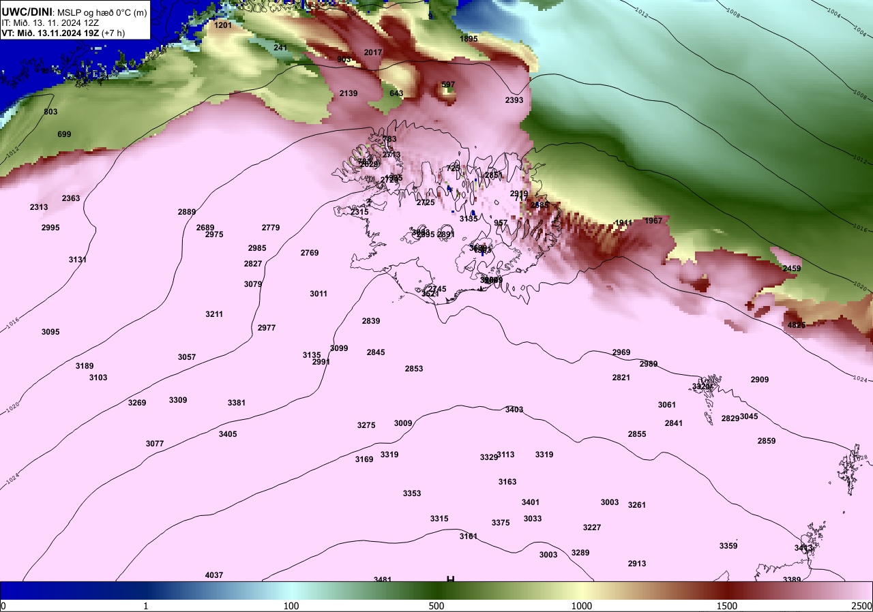Click the 'H' high-pressure marker

pyautogui.click(x=450, y=580)
